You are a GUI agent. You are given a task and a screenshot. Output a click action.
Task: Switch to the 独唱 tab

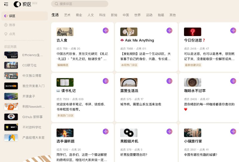tap(161, 15)
